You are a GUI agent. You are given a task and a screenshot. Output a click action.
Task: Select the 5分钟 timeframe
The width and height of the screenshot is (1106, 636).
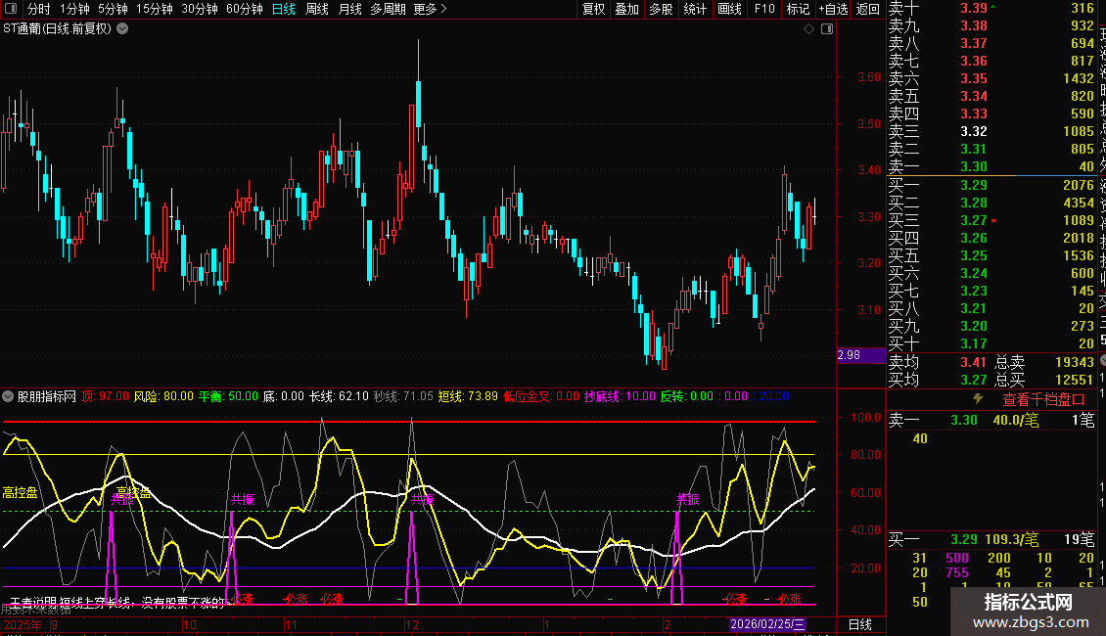click(114, 9)
